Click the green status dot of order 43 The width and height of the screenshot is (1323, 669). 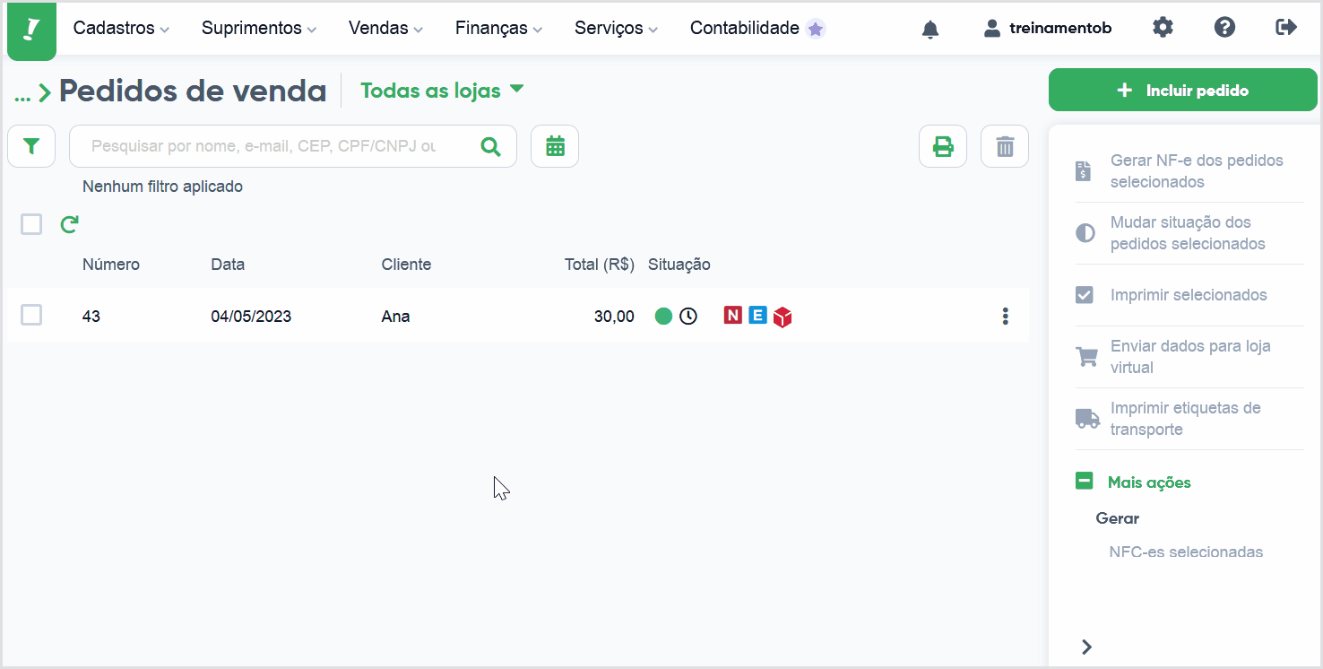coord(663,316)
